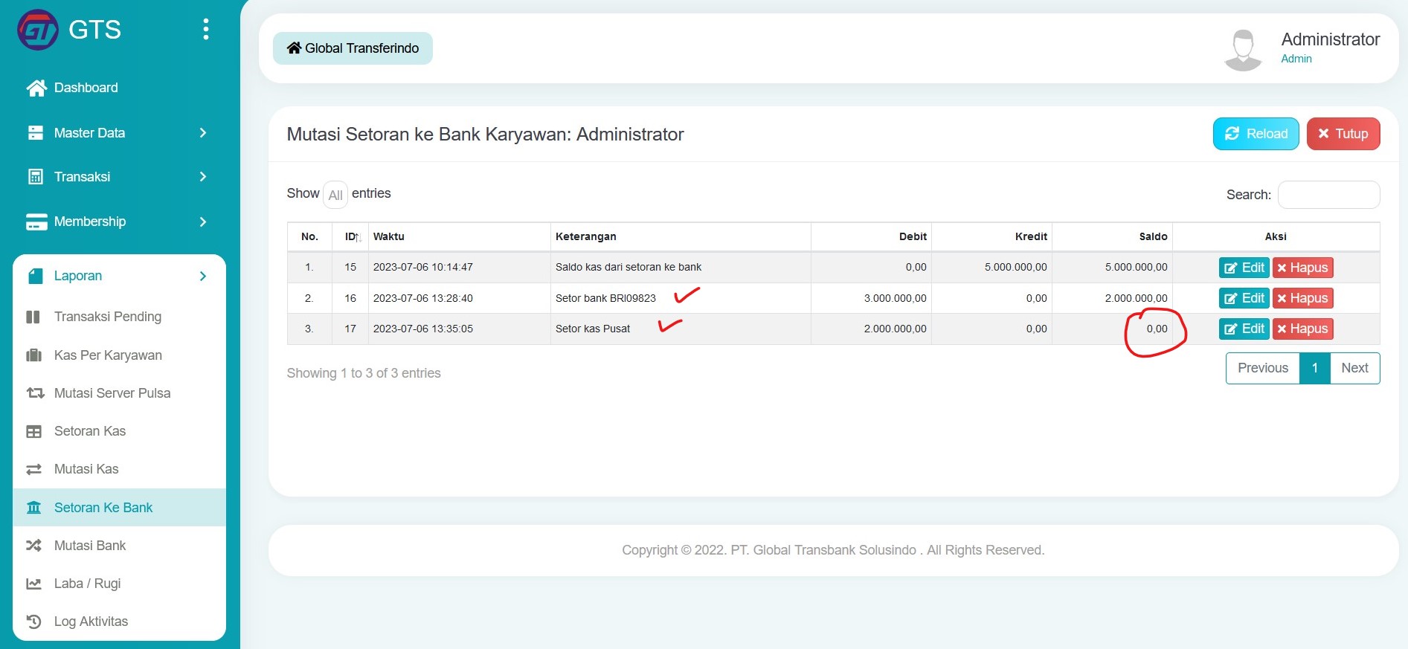Viewport: 1408px width, 649px height.
Task: Click the Mutasi Bank shuffle icon
Action: click(34, 546)
